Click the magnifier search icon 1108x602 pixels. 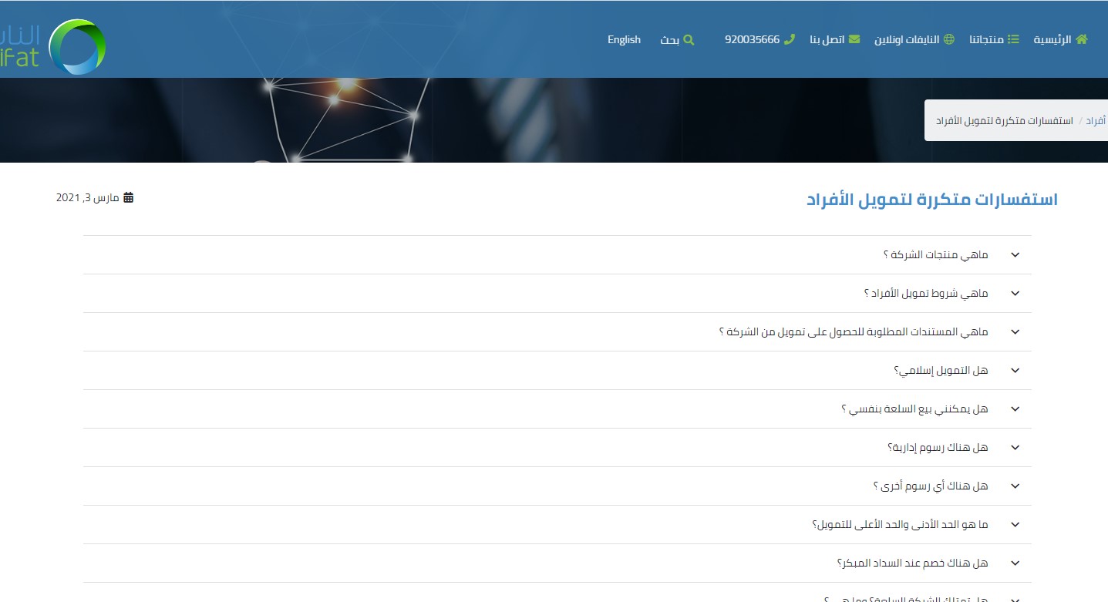click(689, 39)
